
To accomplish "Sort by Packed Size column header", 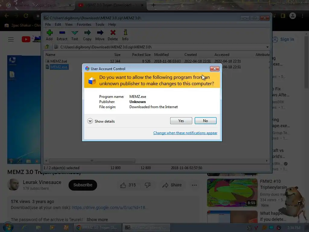I will click(141, 55).
